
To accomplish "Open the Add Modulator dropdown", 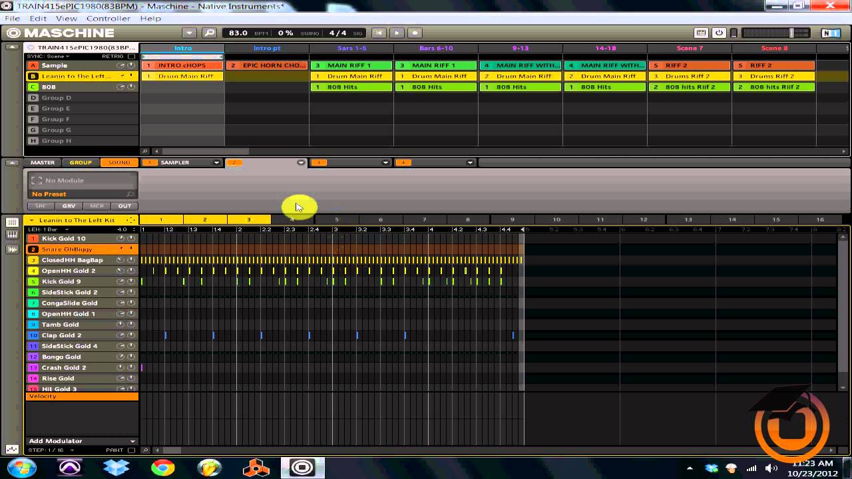I will (x=82, y=441).
